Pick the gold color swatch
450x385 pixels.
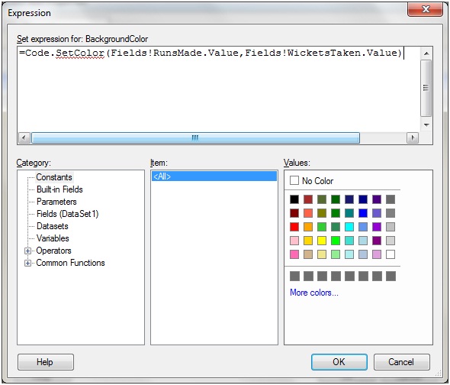coord(308,241)
